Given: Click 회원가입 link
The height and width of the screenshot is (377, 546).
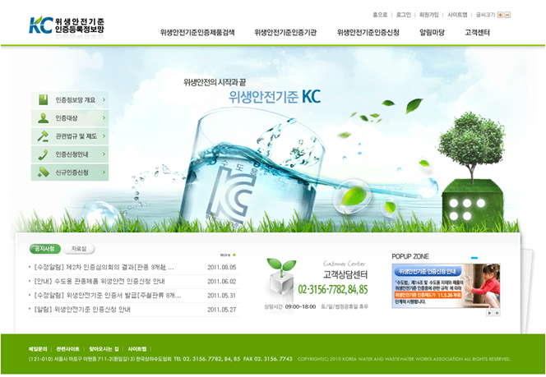Looking at the screenshot, I should pyautogui.click(x=429, y=15).
